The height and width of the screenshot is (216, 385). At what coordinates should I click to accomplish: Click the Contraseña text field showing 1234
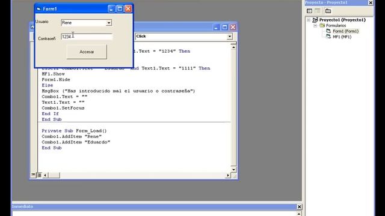point(87,37)
